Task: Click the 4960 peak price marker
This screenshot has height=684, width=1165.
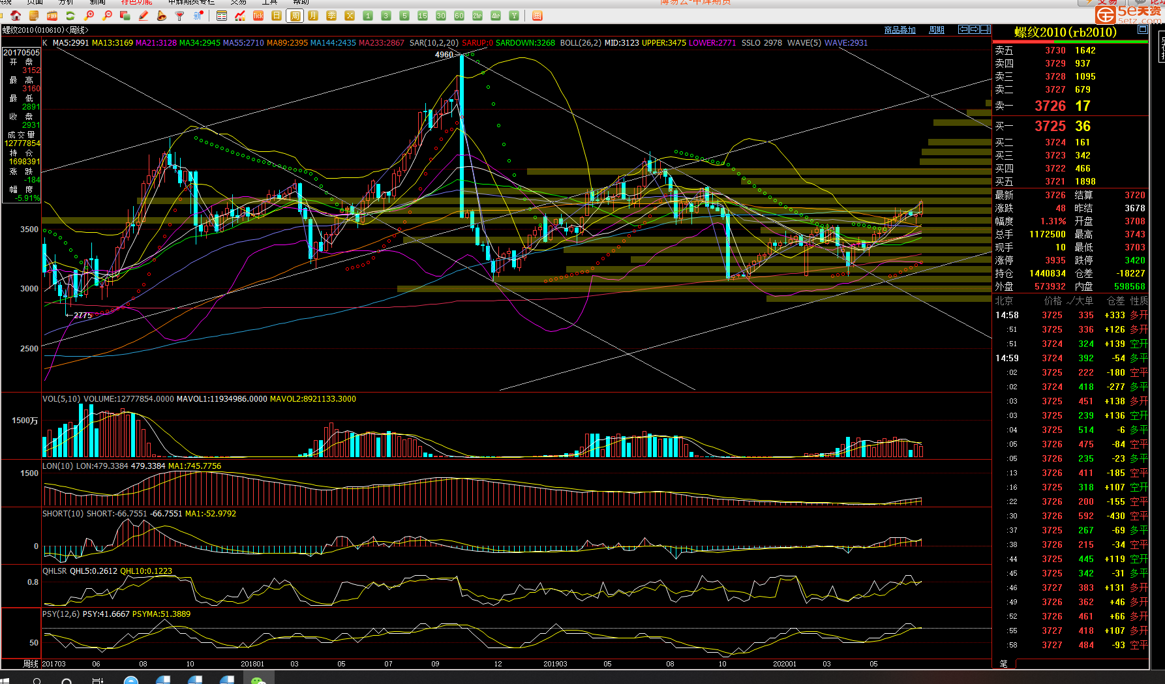Action: 444,55
